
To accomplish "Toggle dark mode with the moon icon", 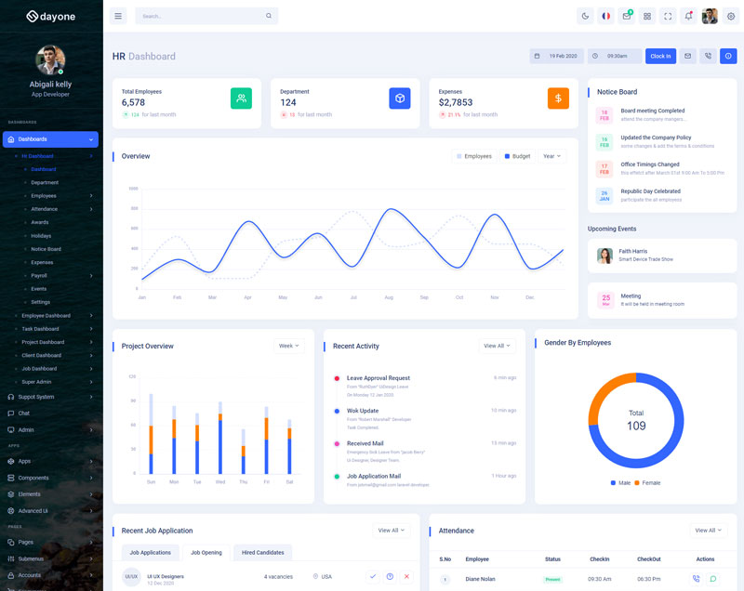I will click(585, 16).
